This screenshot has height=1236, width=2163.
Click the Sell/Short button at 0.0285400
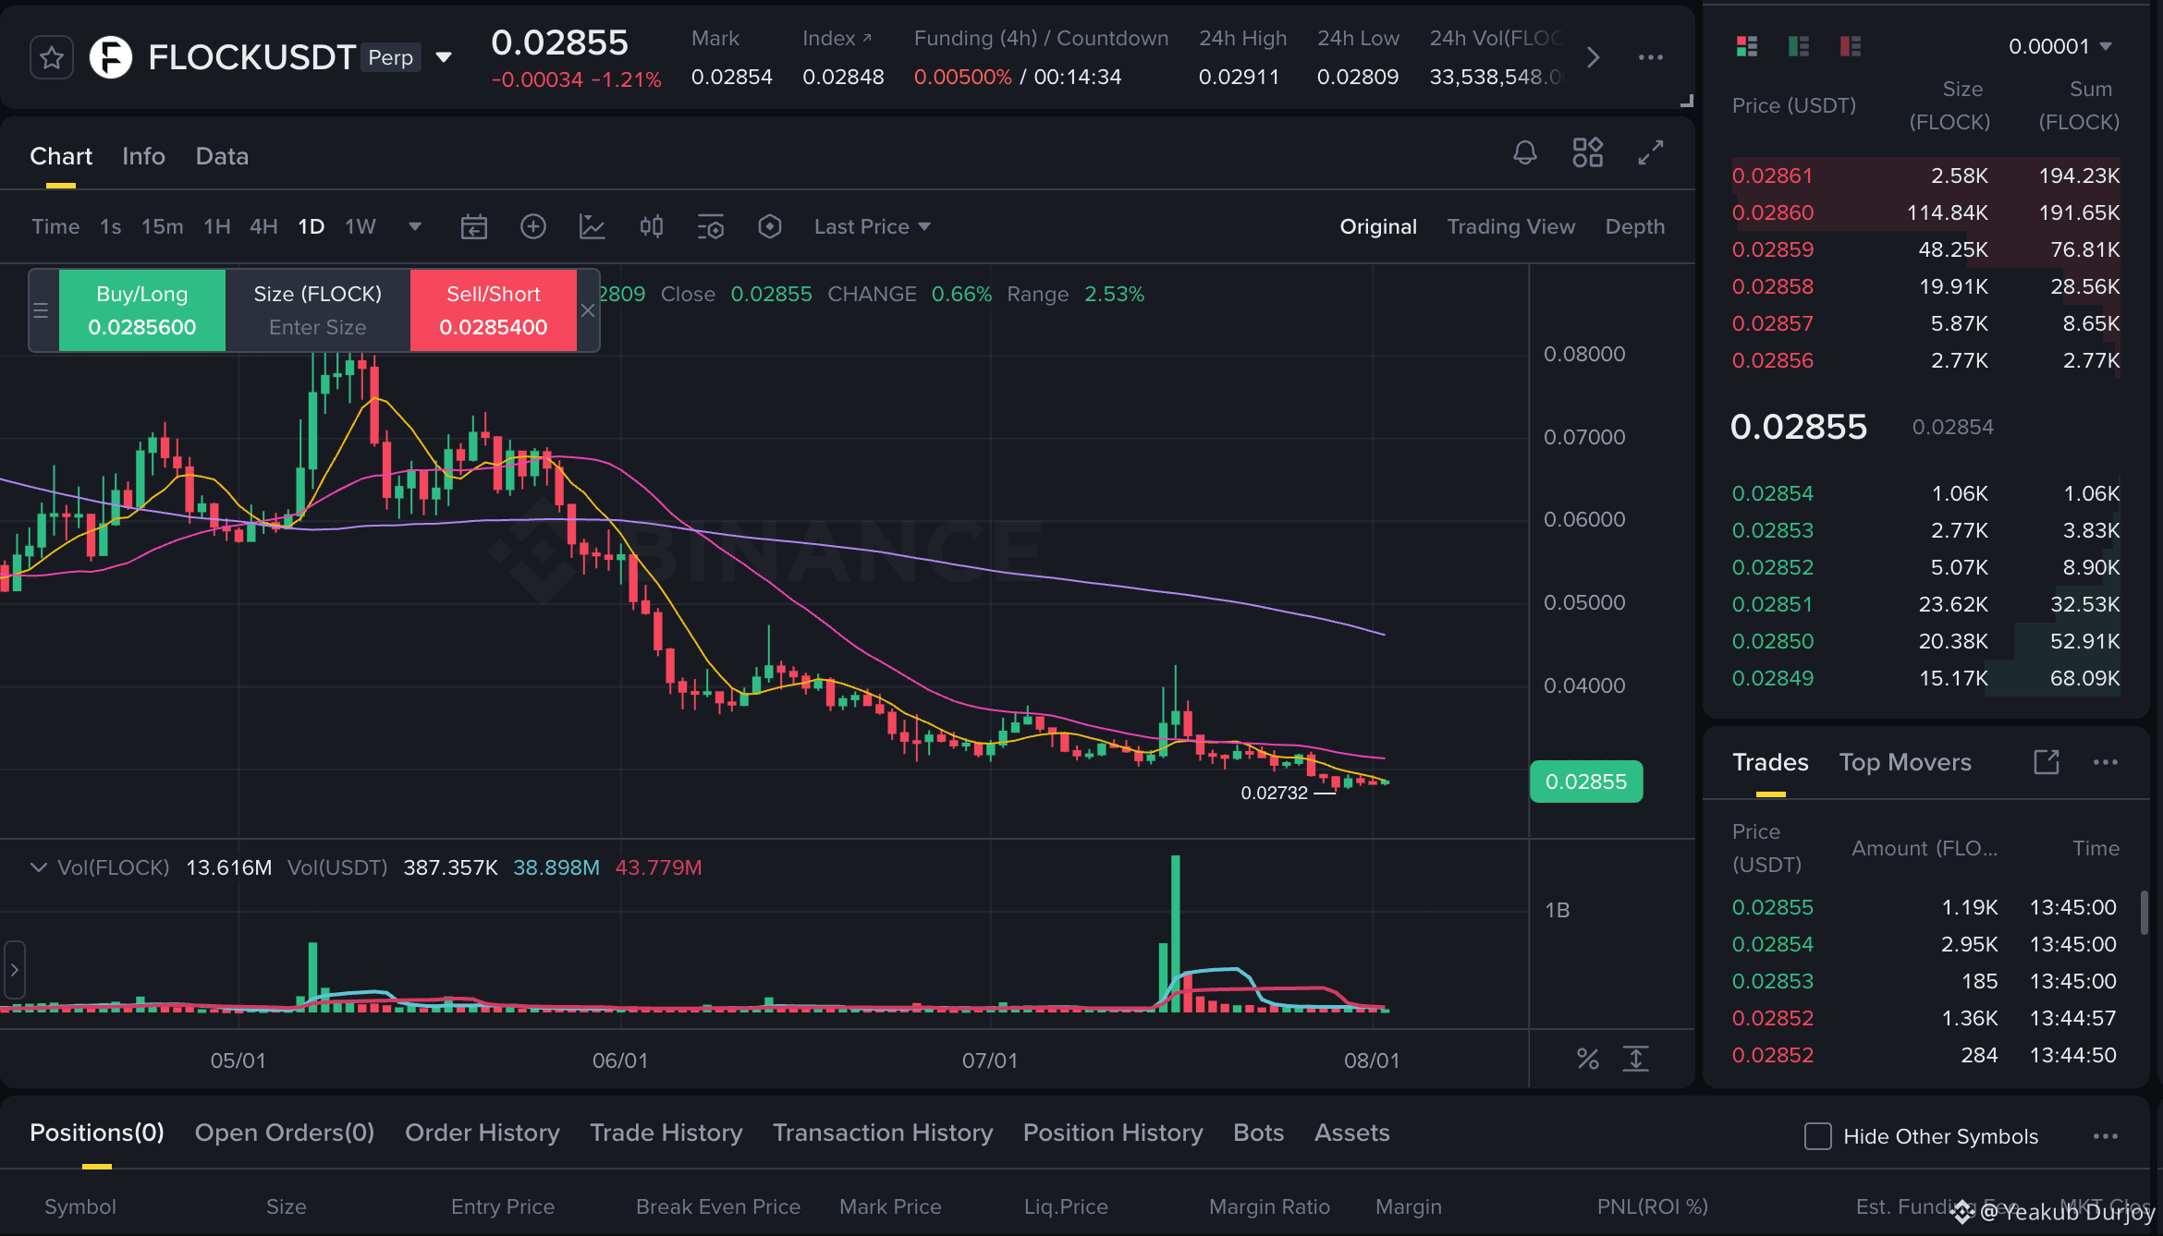point(494,310)
